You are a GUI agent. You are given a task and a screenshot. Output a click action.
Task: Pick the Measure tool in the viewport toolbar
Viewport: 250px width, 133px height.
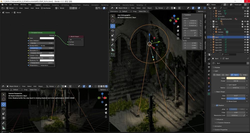click(113, 50)
